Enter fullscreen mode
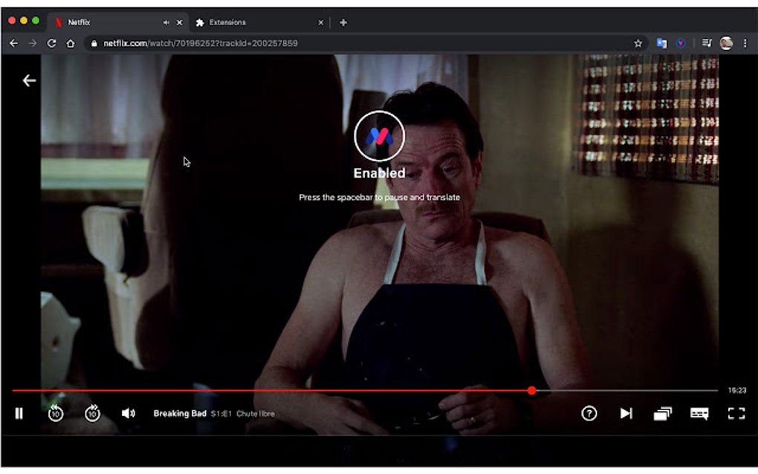Screen dimensions: 758x474 [x=736, y=414]
